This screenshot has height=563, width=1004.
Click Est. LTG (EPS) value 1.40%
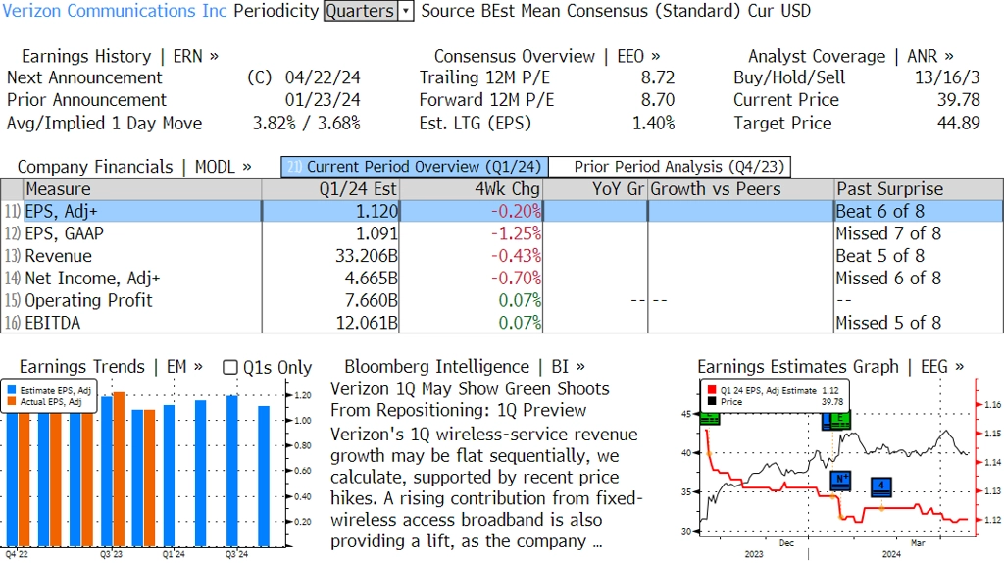click(654, 123)
